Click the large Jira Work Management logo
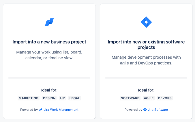Viewport: 195px width, 122px height. point(49,22)
